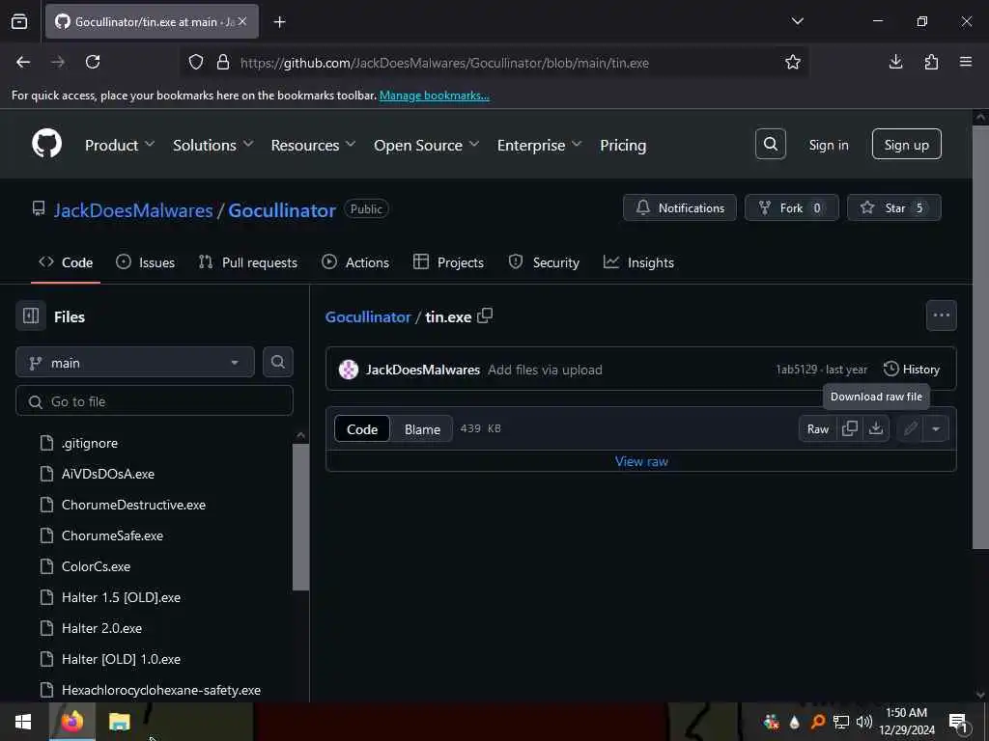Viewport: 989px width, 741px height.
Task: Click the View raw link
Action: coord(641,461)
